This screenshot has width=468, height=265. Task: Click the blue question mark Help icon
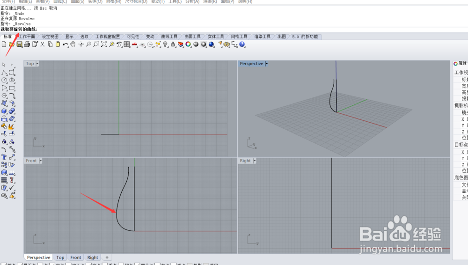click(242, 44)
